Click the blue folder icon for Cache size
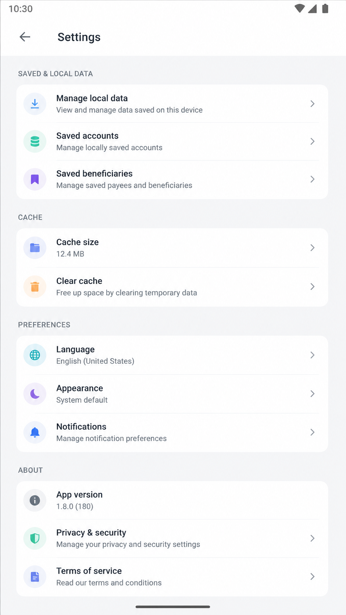346x615 pixels. 35,248
